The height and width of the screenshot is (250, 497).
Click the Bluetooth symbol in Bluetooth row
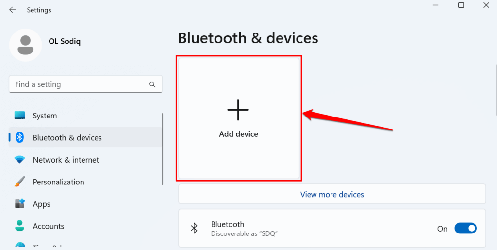194,228
